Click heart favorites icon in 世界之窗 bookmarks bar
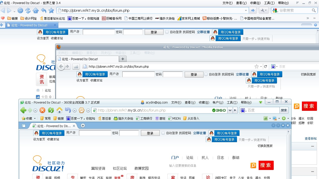The width and height of the screenshot is (319, 179). coord(3,18)
